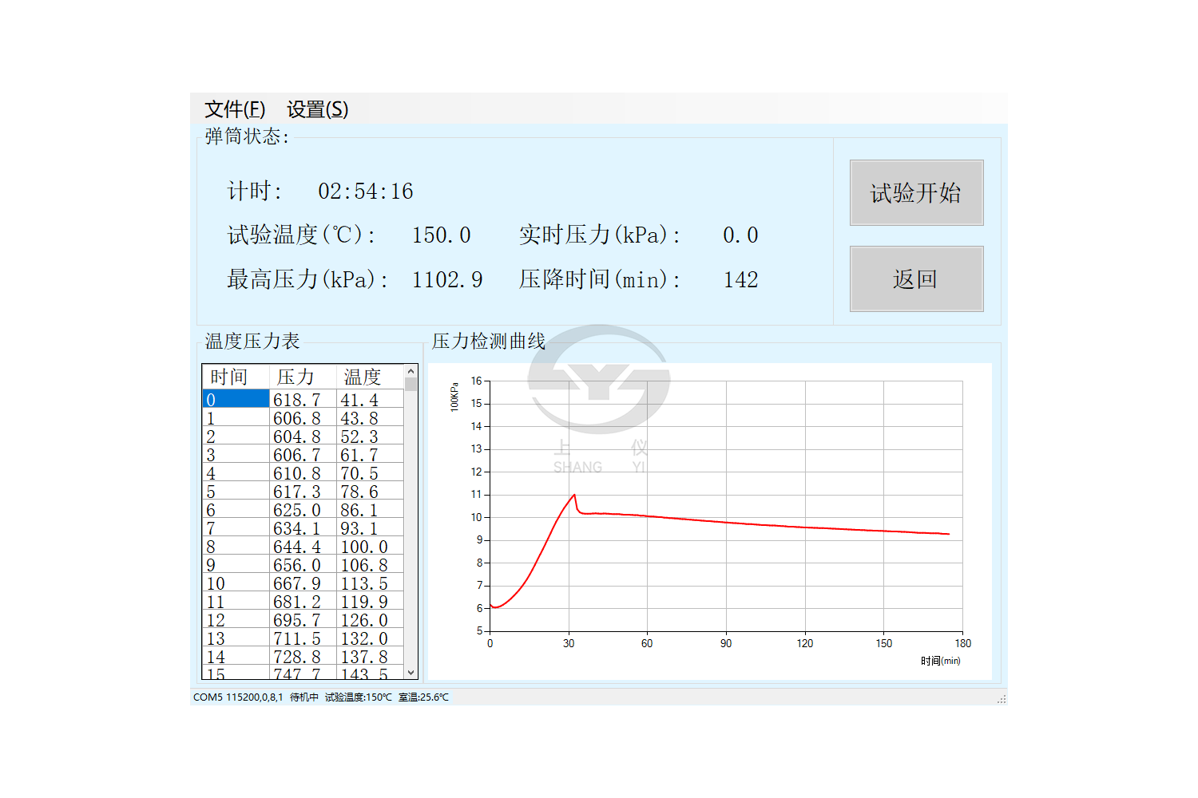Click the pressure curve peak on chart
This screenshot has height=798, width=1198.
[x=573, y=496]
